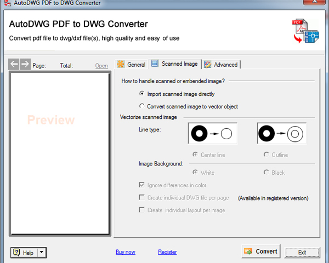The image size is (329, 263).
Task: Choose Outline radio option
Action: (x=266, y=155)
